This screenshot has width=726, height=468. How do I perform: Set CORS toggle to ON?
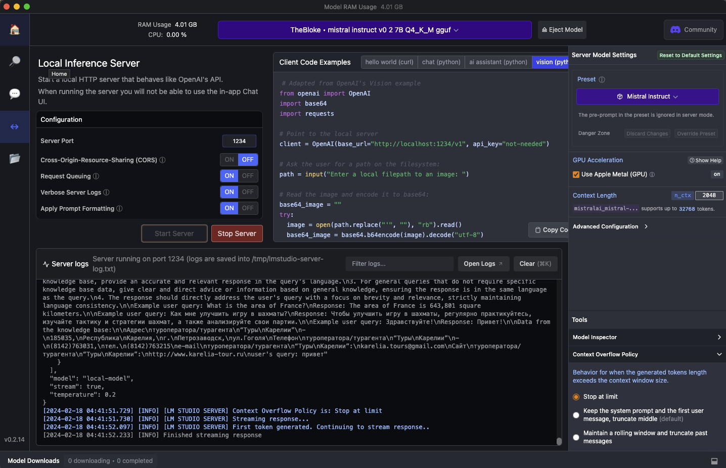click(x=229, y=160)
